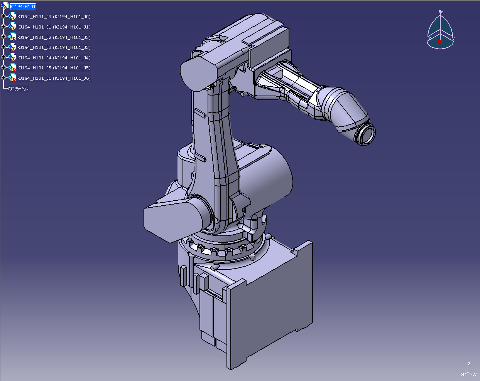Click the component icon of KJ194_H101_J4
480x381 pixels.
12,57
